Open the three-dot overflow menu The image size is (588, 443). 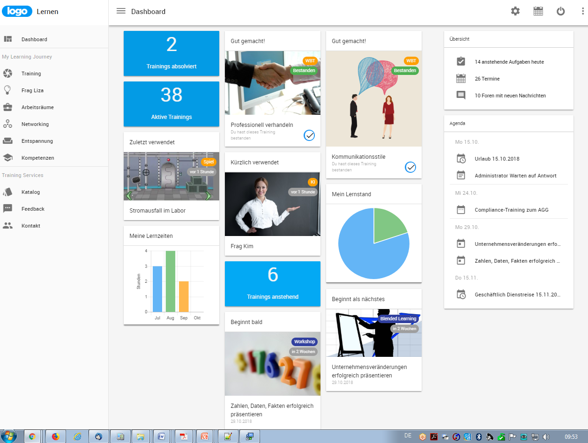(582, 11)
